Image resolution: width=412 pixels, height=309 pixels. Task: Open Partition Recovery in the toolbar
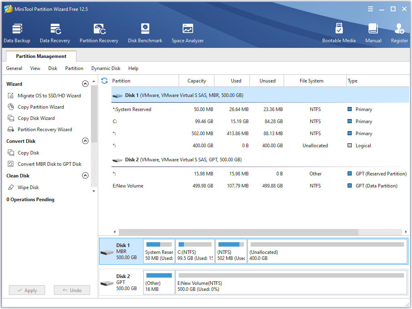click(99, 33)
